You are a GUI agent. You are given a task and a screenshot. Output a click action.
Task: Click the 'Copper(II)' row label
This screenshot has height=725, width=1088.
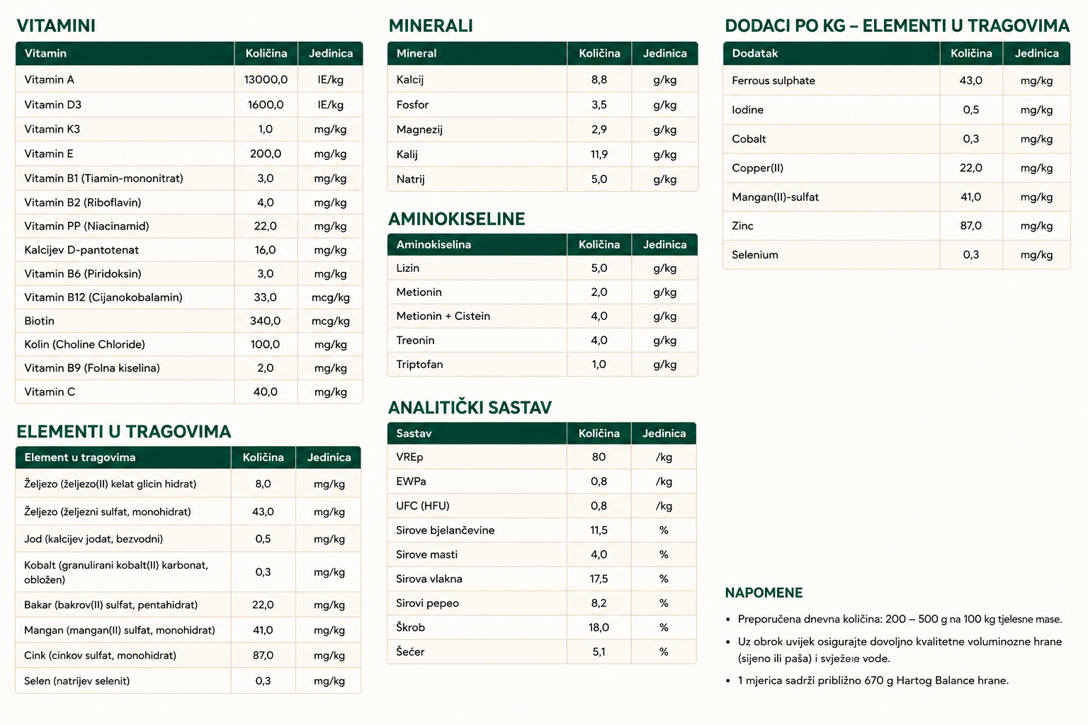pos(757,168)
